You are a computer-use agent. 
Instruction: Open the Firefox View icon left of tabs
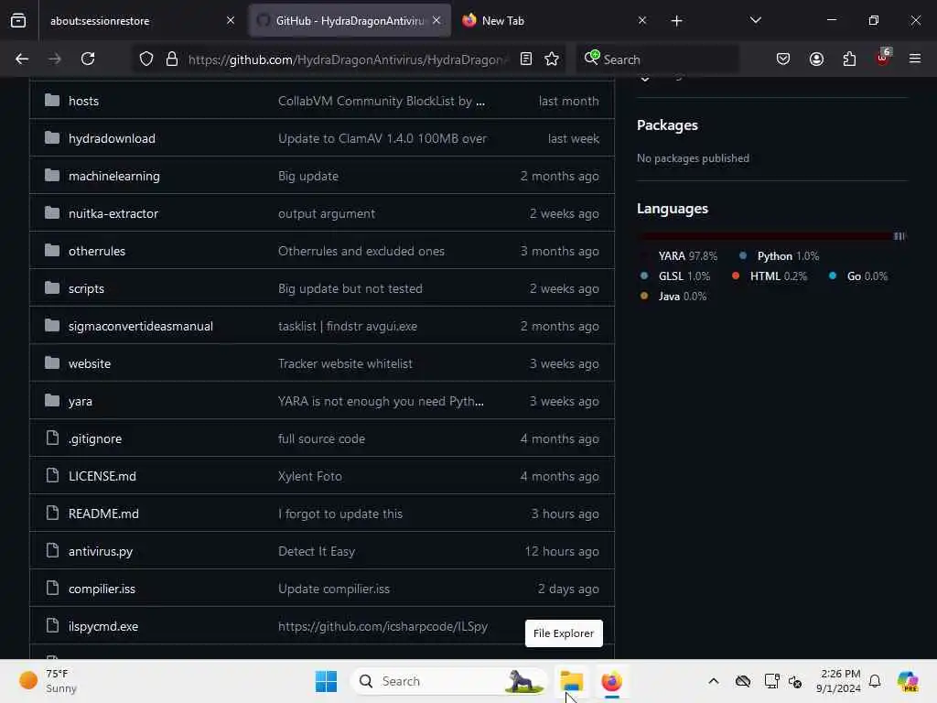(18, 20)
